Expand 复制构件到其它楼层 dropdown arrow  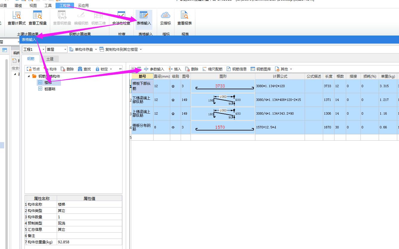tap(141, 50)
